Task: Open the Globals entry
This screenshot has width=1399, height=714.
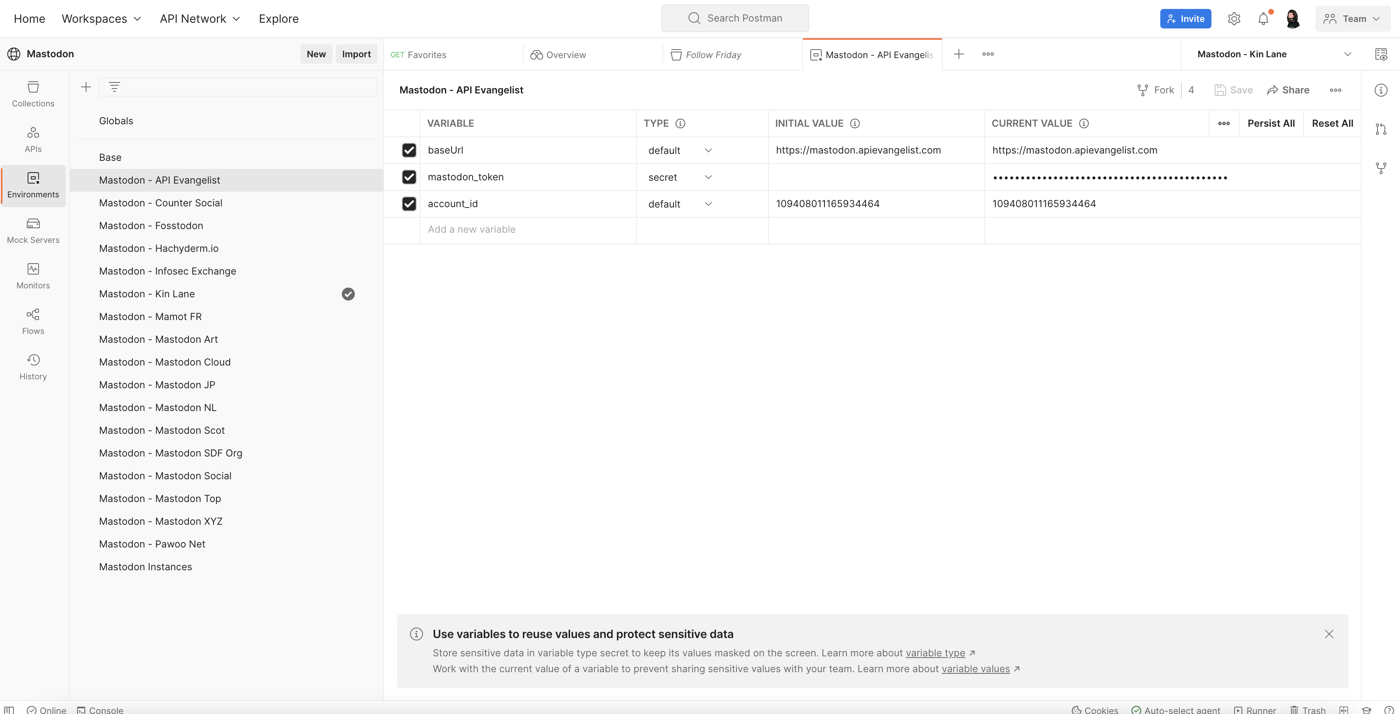Action: (x=227, y=121)
